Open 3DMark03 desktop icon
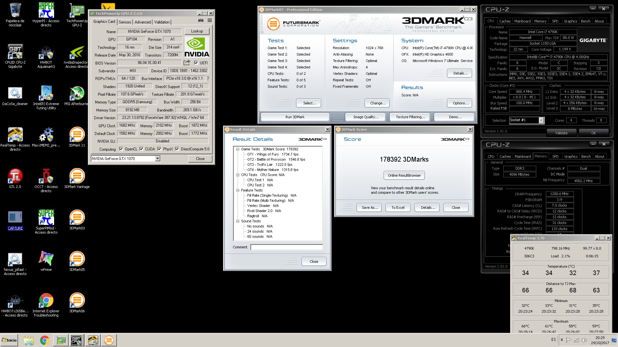The height and width of the screenshot is (347, 618). (77, 220)
